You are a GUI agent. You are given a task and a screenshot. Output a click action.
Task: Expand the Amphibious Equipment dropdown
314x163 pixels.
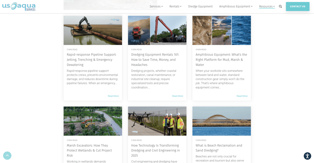[x=235, y=6]
